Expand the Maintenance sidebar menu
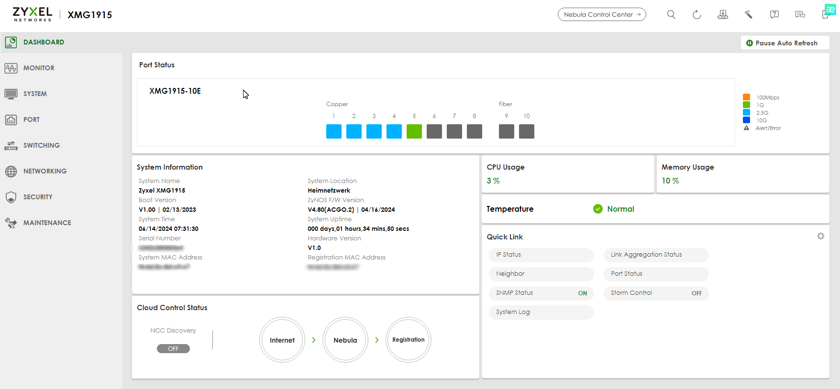The height and width of the screenshot is (389, 840). point(47,223)
